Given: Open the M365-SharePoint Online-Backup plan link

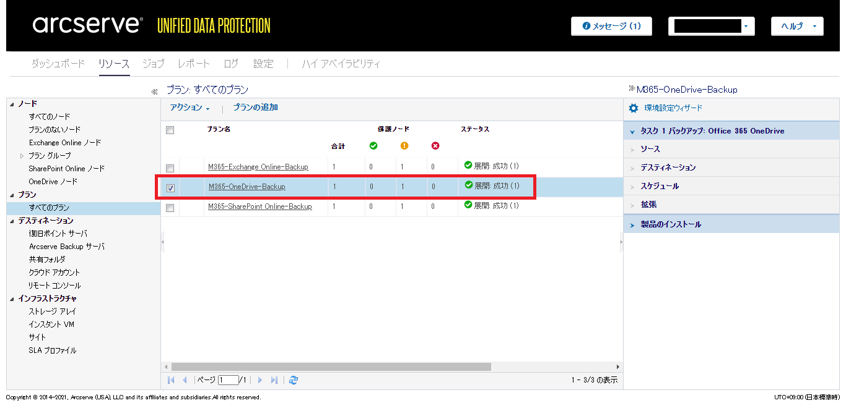Looking at the screenshot, I should (260, 206).
